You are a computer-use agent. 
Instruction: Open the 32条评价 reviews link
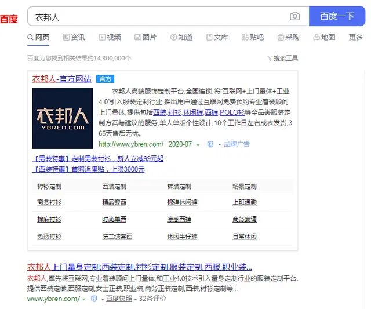(152, 299)
